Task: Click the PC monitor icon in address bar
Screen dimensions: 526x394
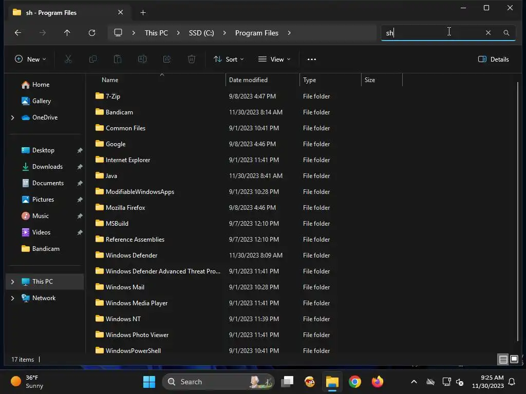Action: pyautogui.click(x=118, y=33)
